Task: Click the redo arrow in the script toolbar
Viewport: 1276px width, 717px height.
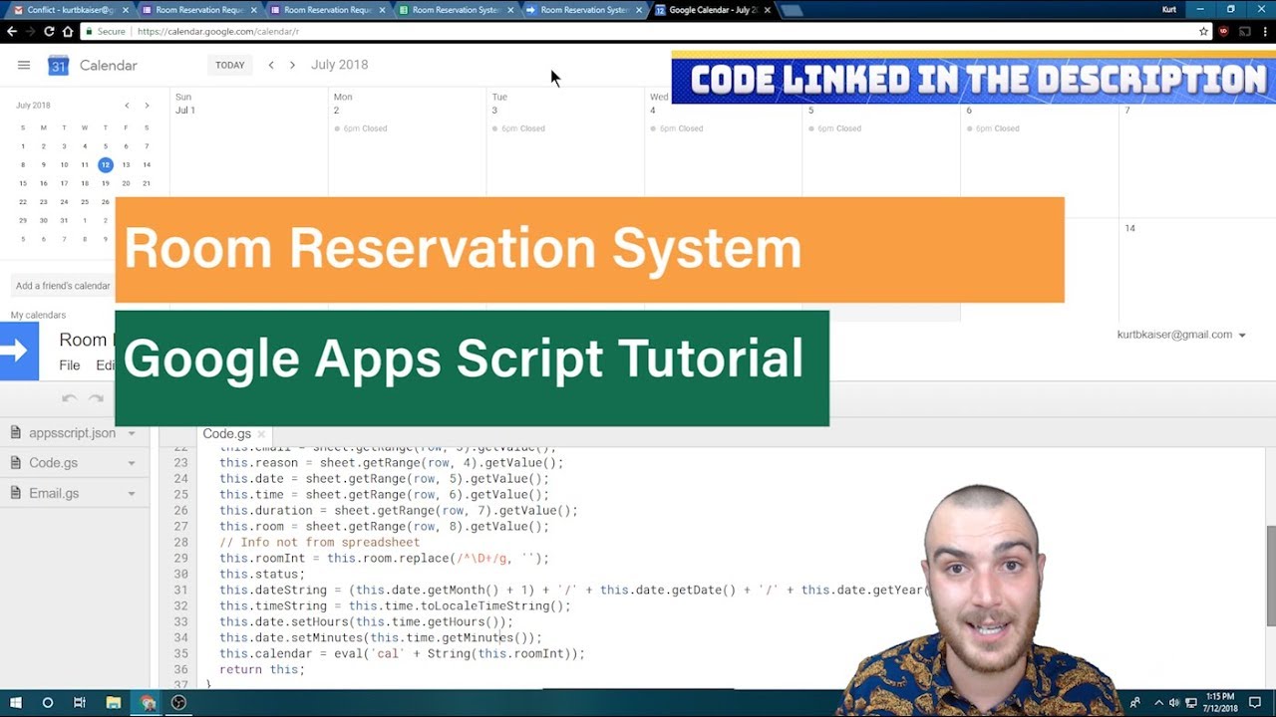Action: (96, 399)
